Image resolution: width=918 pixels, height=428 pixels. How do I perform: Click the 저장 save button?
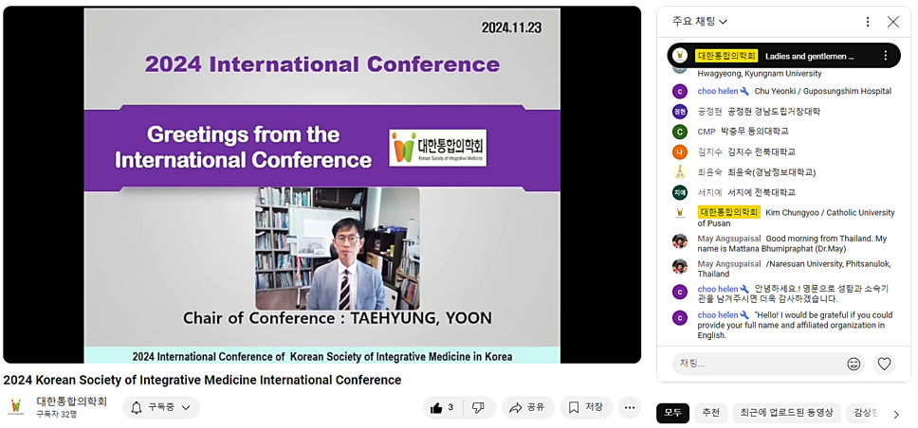(585, 408)
